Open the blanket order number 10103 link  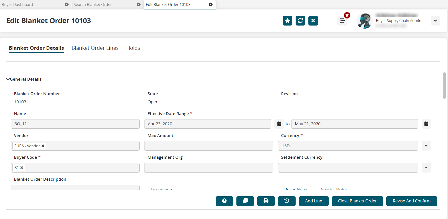(x=20, y=102)
